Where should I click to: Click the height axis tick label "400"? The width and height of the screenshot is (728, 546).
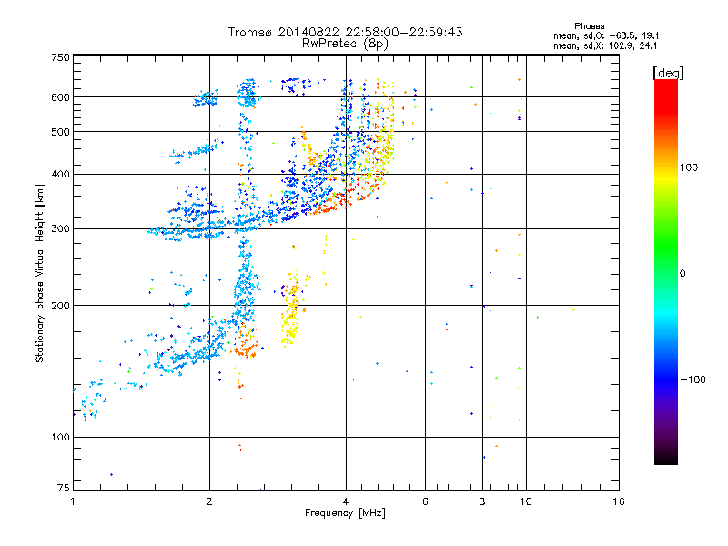(x=60, y=174)
